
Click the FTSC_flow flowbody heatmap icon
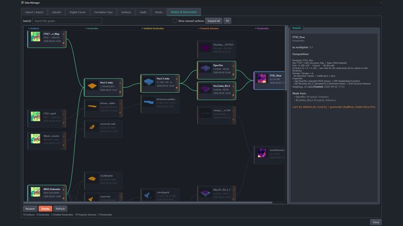pos(262,78)
